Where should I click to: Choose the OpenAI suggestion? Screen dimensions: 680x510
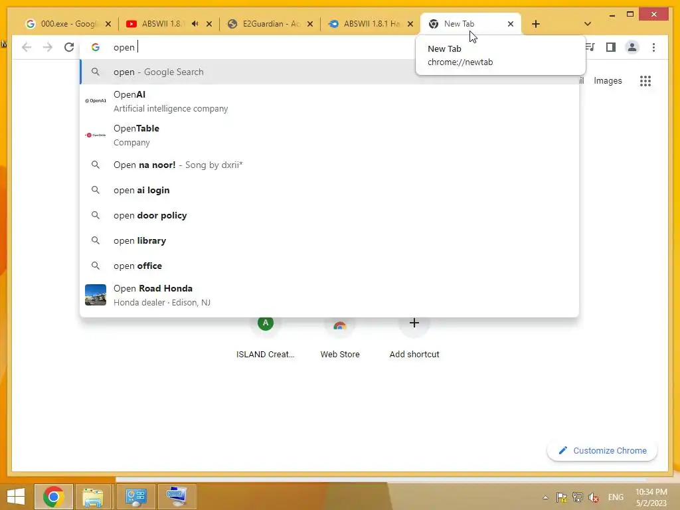click(x=329, y=101)
